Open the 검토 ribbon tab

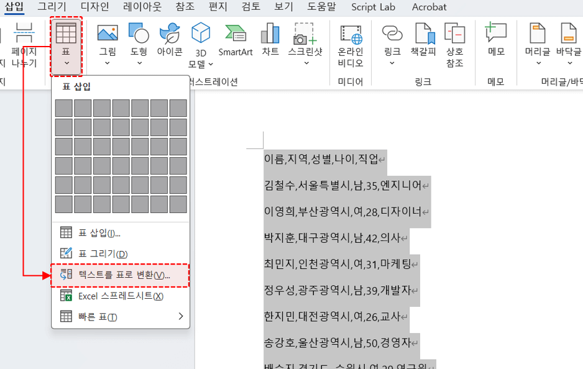[x=248, y=7]
